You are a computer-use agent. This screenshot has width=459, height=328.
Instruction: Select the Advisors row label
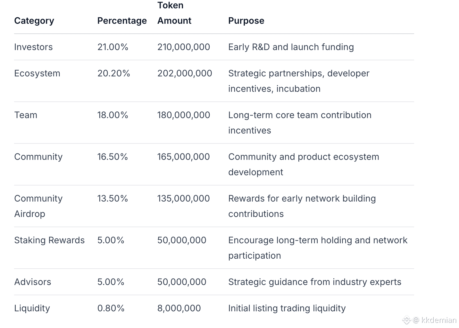coord(33,282)
